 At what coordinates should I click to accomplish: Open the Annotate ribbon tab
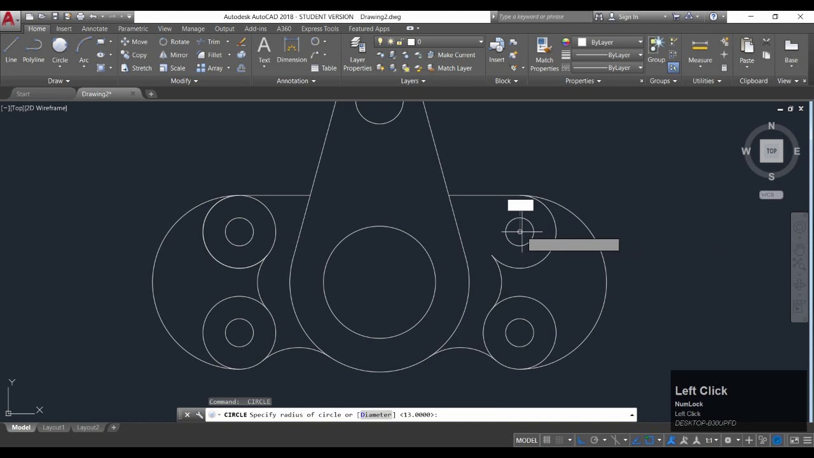95,29
